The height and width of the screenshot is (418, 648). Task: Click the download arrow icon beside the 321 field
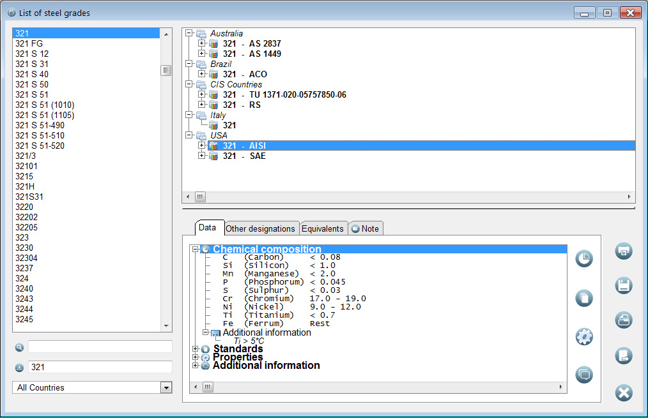pyautogui.click(x=19, y=367)
